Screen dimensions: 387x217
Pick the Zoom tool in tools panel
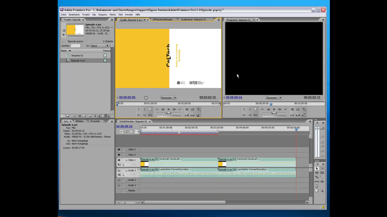click(x=322, y=191)
